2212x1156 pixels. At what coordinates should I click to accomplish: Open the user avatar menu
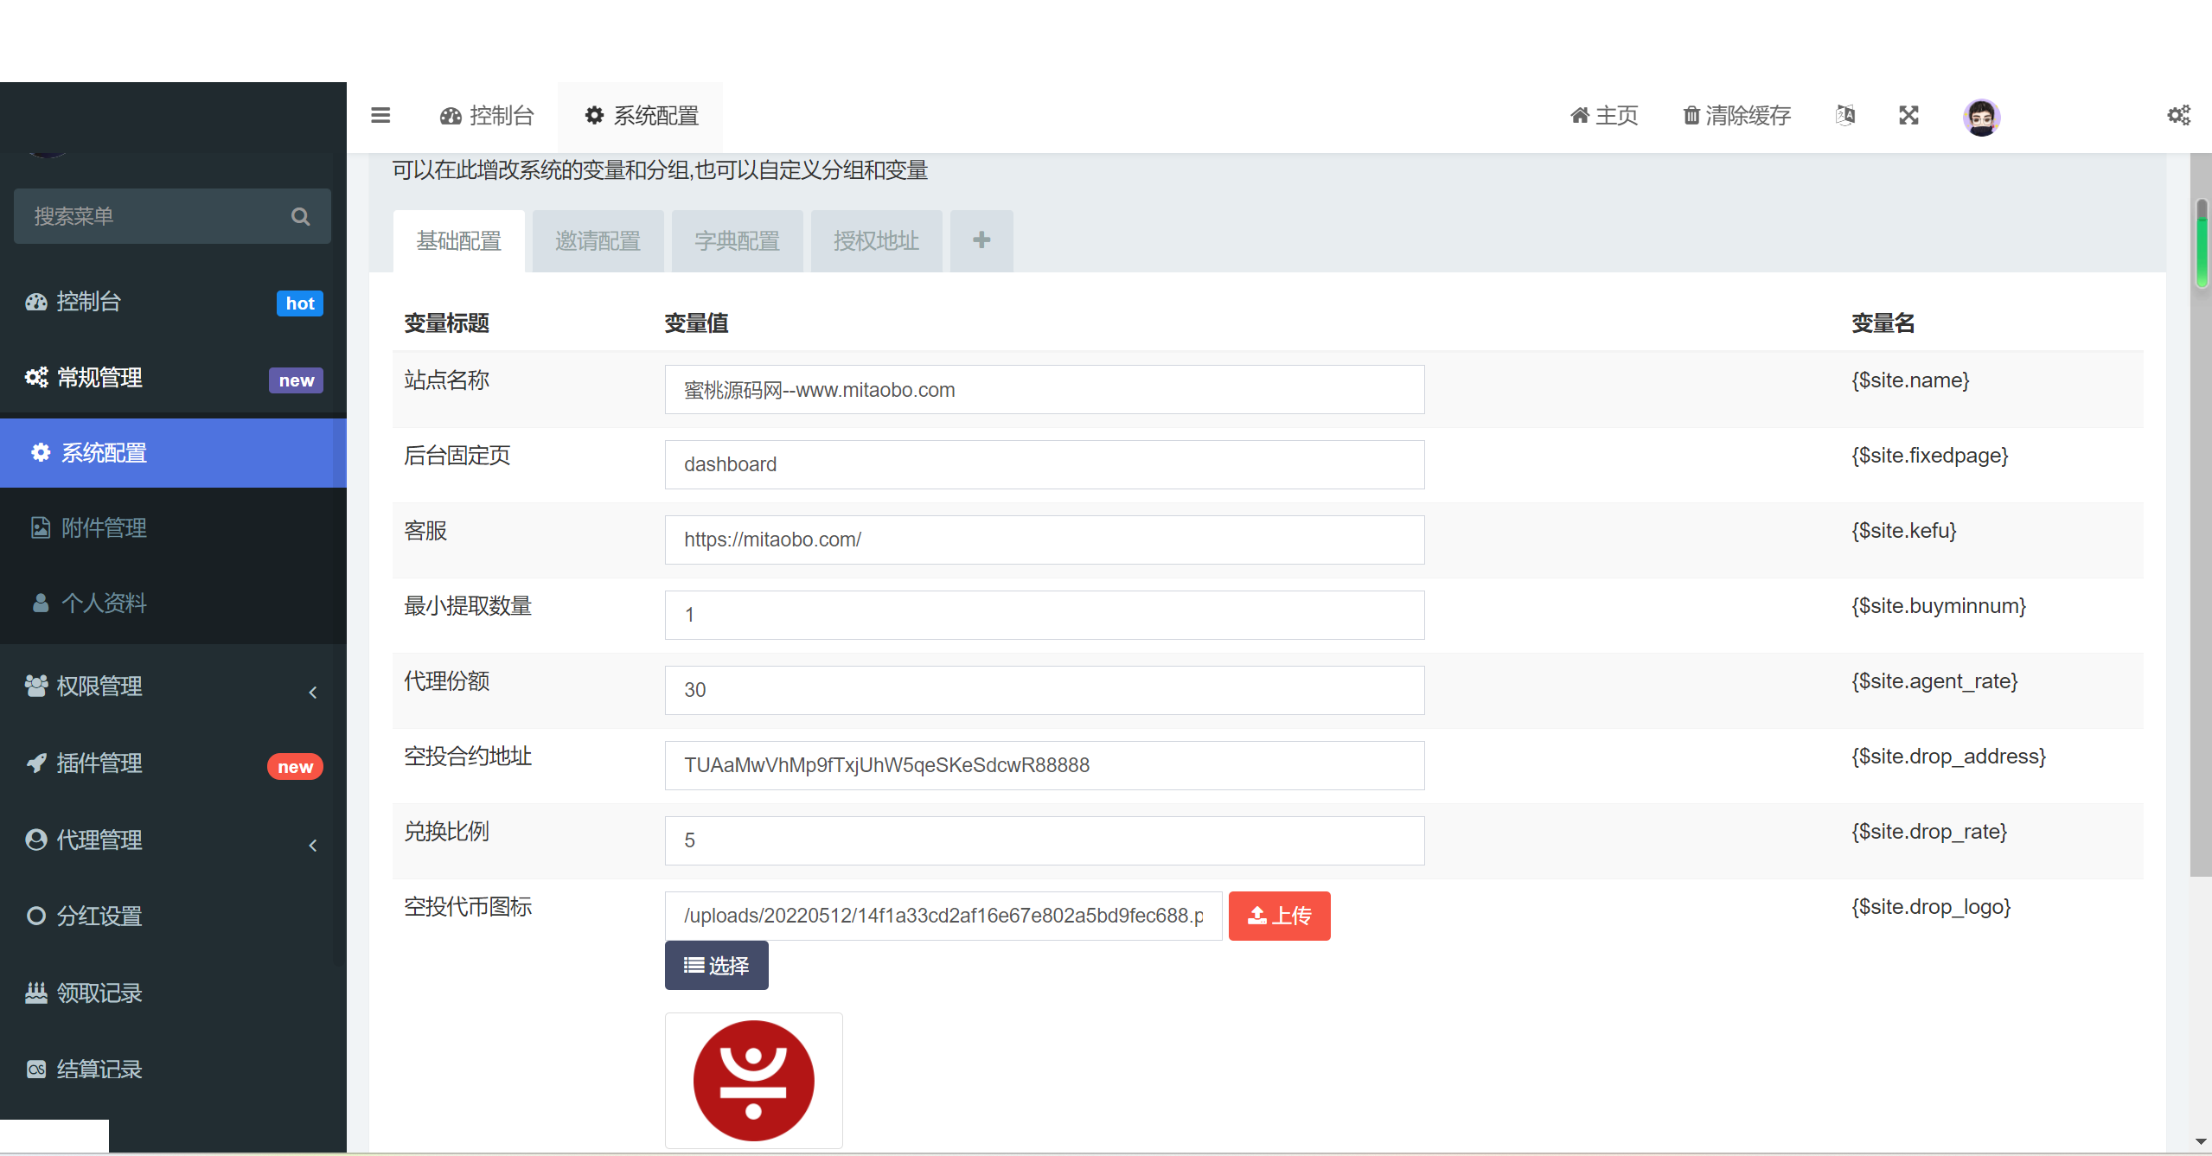(1981, 117)
